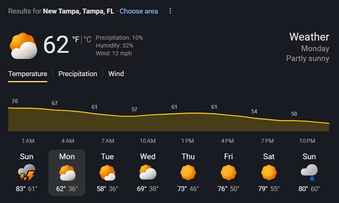Click Saturday's sunny forecast icon
Viewport: 339px width, 203px height.
[x=268, y=172]
